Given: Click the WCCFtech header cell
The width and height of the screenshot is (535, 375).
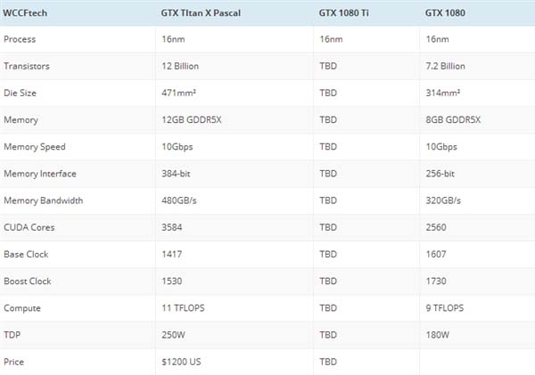Looking at the screenshot, I should click(x=27, y=13).
